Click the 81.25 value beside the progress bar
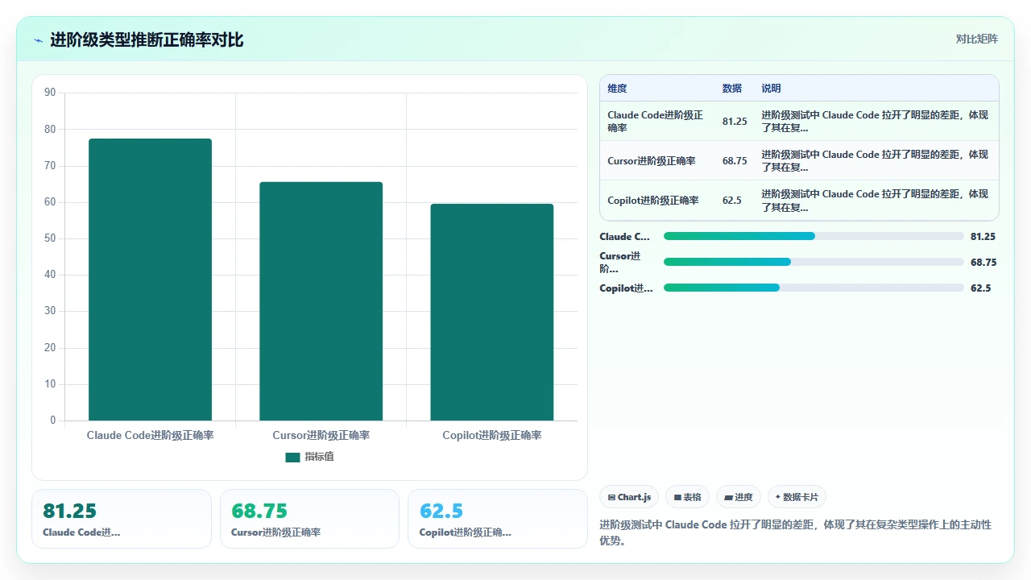The height and width of the screenshot is (580, 1031). coord(983,237)
